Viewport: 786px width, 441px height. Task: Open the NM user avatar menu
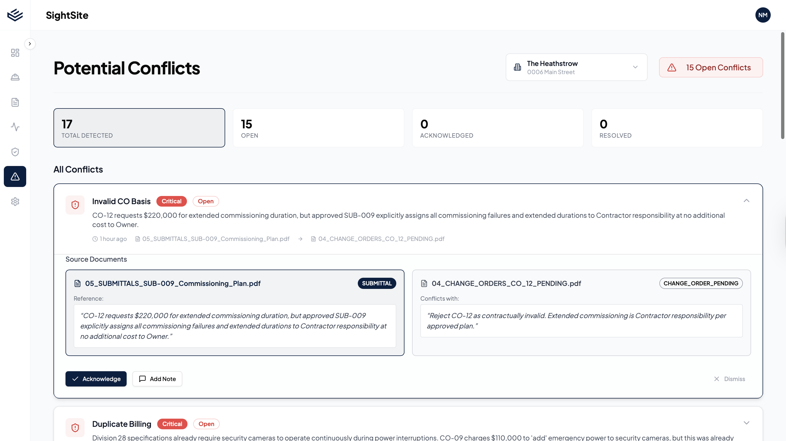pos(763,15)
